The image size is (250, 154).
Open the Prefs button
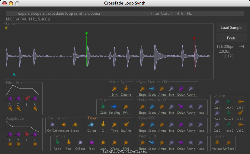point(231,38)
